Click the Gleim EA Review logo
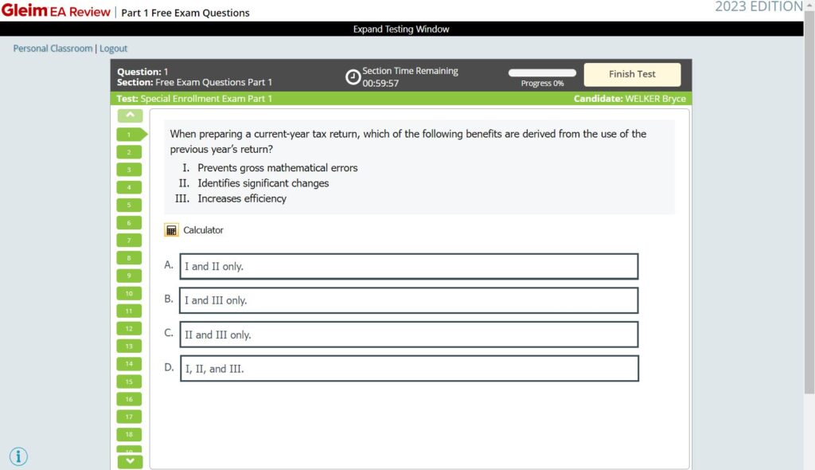This screenshot has width=815, height=470. [56, 11]
